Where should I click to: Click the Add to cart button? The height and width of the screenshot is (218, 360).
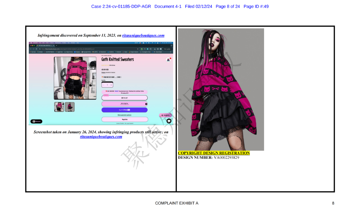124,98
